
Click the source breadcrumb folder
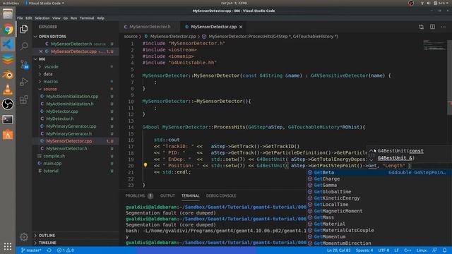click(131, 37)
